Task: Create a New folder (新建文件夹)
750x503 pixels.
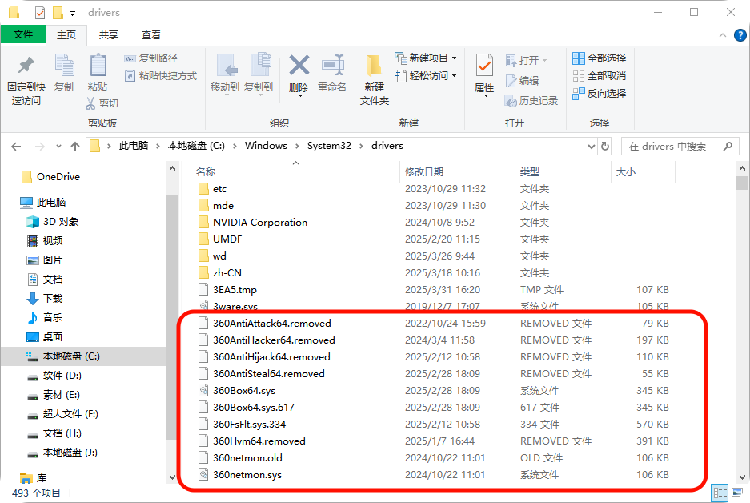Action: coord(374,79)
